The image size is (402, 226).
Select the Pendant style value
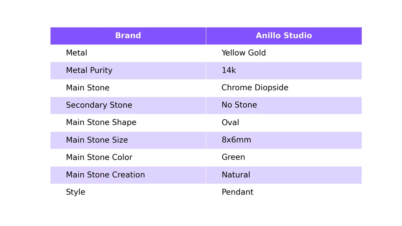point(237,193)
